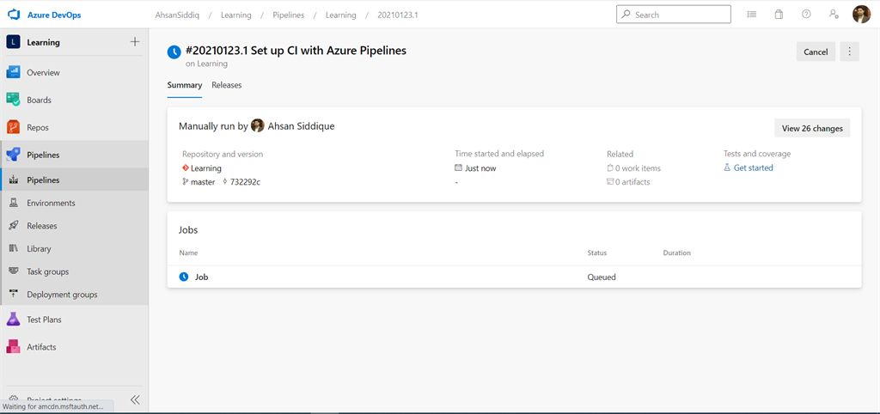Open Test Plans flask icon
Screen dimensions: 880x414
pos(13,320)
